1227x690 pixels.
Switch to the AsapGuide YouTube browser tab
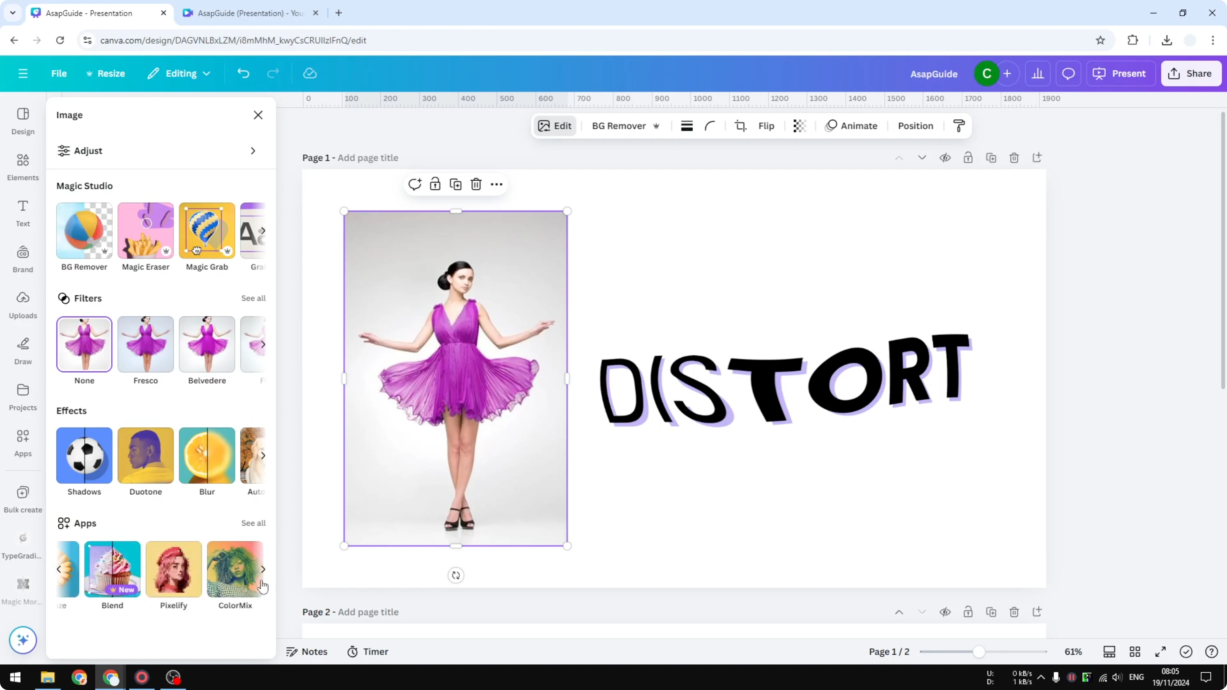248,13
